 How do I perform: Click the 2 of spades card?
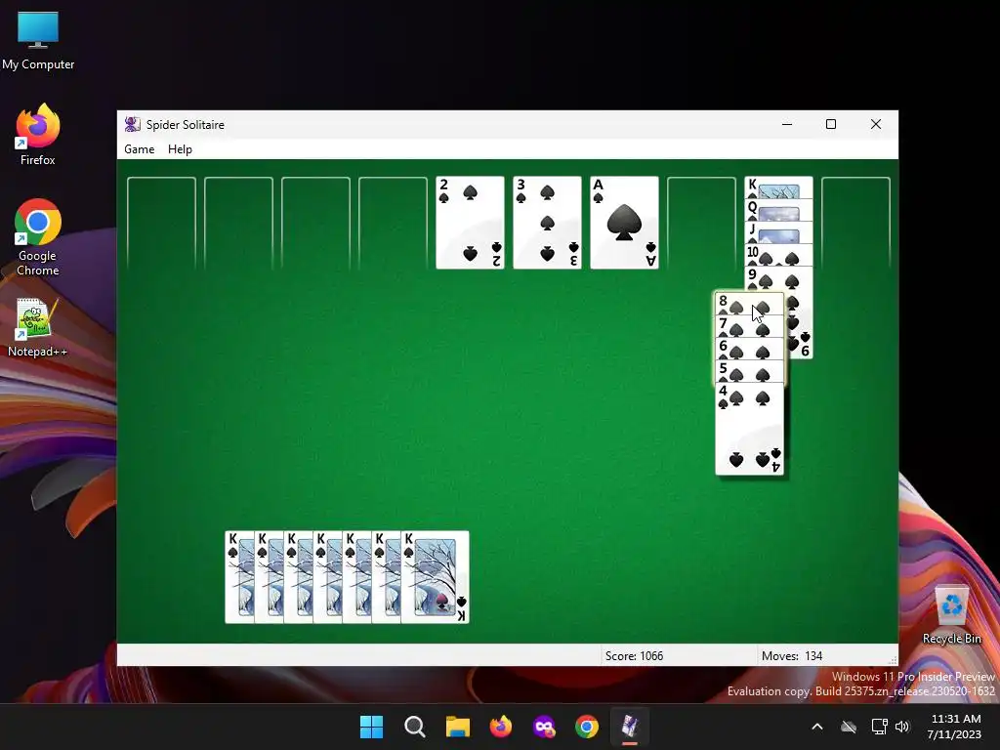[x=470, y=223]
